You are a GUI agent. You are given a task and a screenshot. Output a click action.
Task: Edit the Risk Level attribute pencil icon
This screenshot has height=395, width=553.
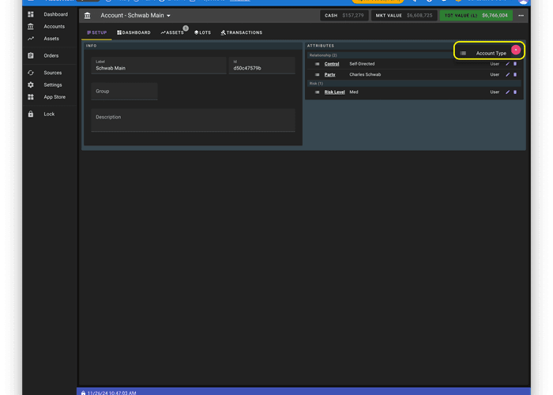pos(508,92)
